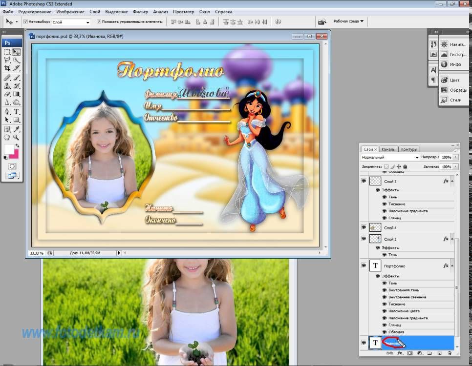This screenshot has width=472, height=366.
Task: Select the Pen tool
Action: (x=7, y=112)
